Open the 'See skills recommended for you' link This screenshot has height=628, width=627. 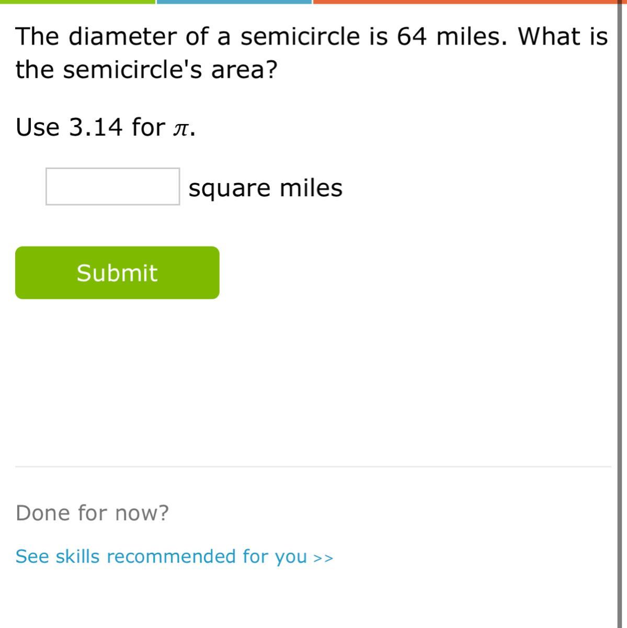pos(161,556)
